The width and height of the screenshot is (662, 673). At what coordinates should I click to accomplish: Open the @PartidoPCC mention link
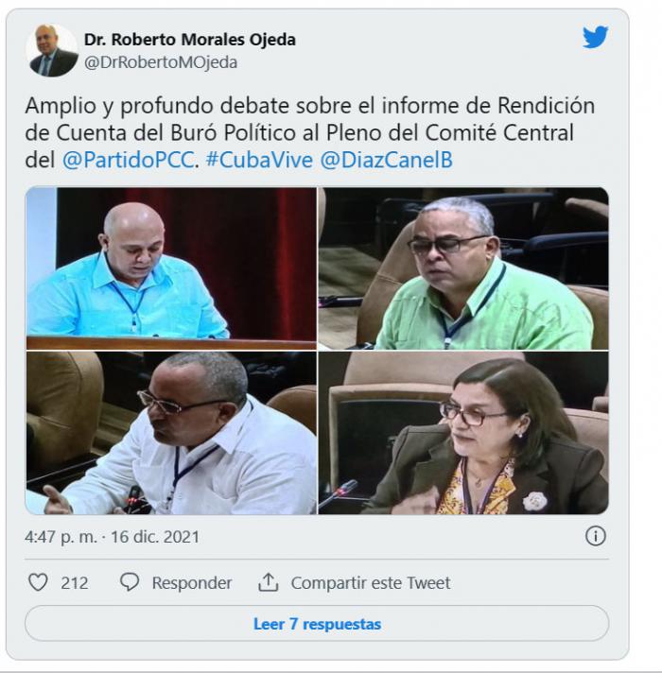click(128, 160)
